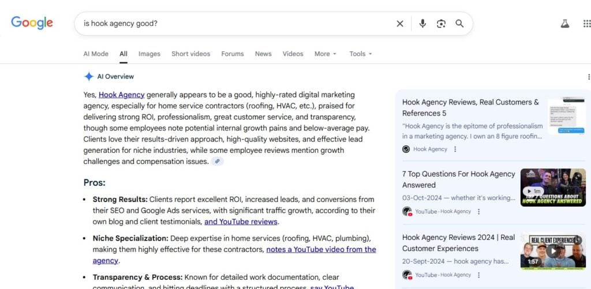Switch to Videos tab
The height and width of the screenshot is (289, 591).
(293, 54)
